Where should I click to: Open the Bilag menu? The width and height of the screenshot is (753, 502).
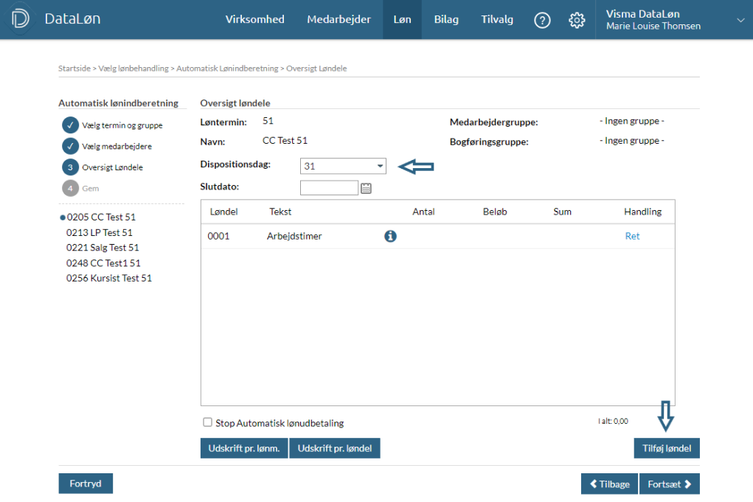[x=446, y=20]
